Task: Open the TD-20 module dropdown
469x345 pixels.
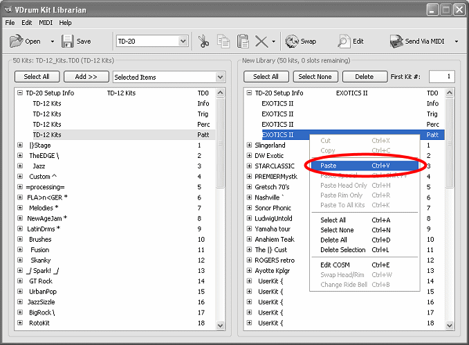Action: [183, 42]
